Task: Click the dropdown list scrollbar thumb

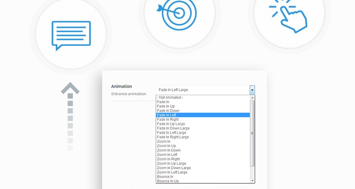Action: click(x=252, y=134)
